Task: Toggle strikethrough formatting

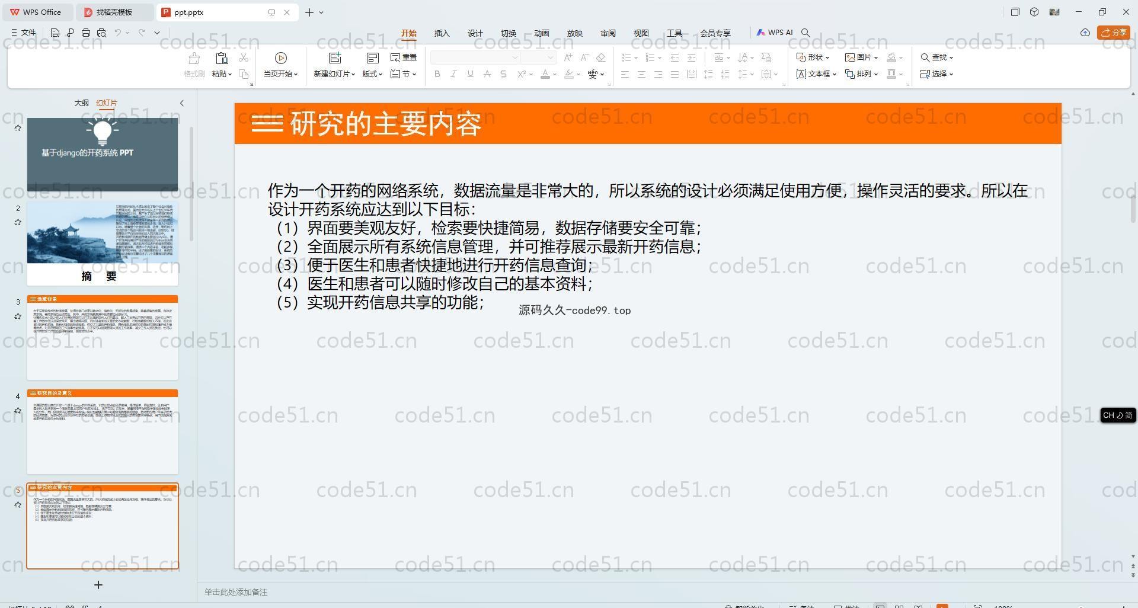Action: pos(487,74)
